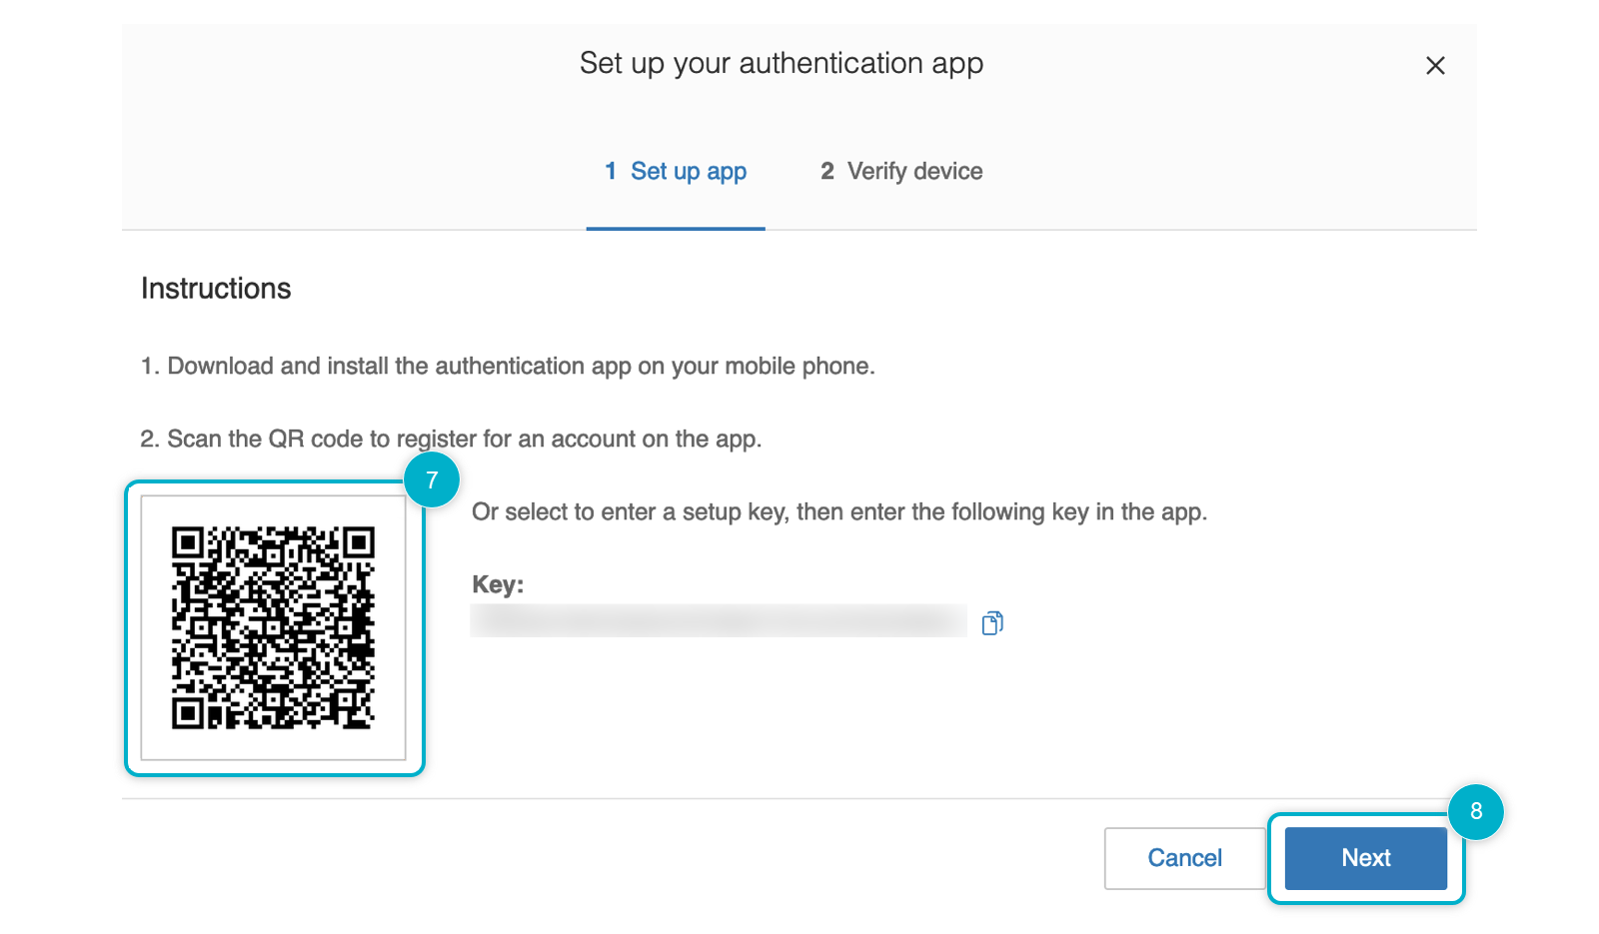Click the teal callout badge numbered 8

[1476, 811]
